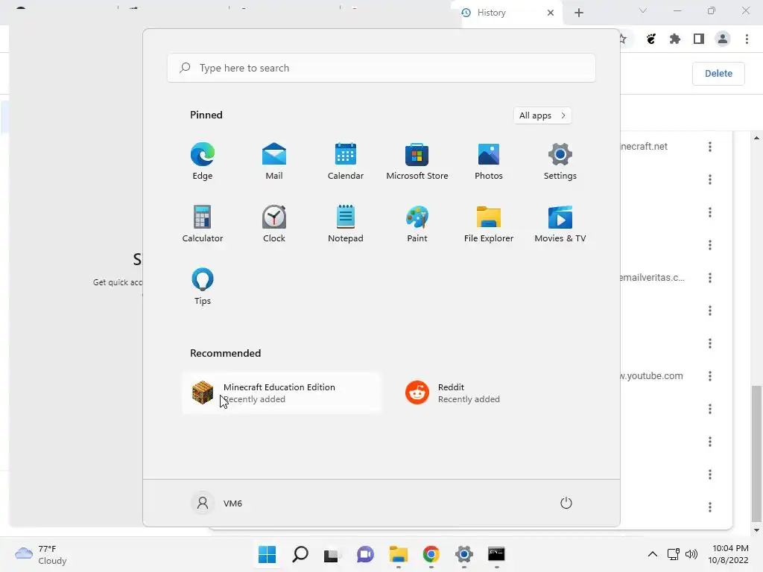Screen dimensions: 763x572
Task: Open File Explorer from the Pinned section
Action: (489, 223)
